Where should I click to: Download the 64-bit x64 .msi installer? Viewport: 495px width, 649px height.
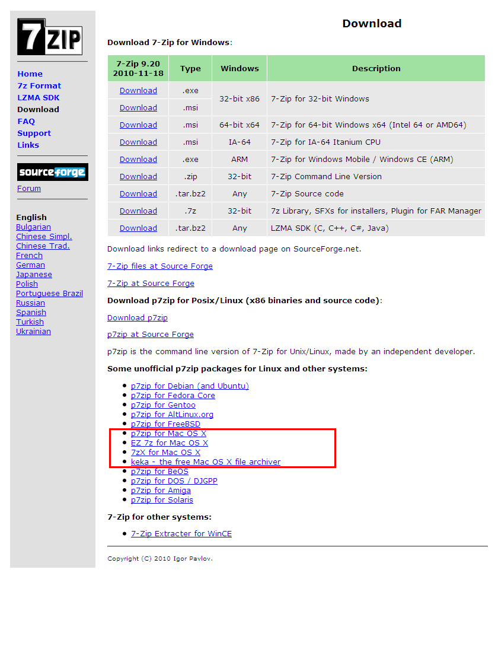point(138,125)
